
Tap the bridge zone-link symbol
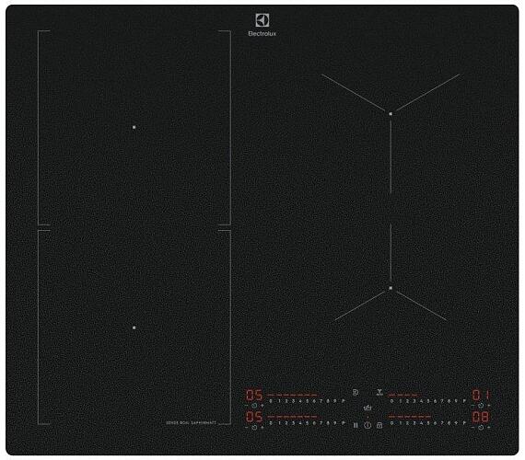356,393
